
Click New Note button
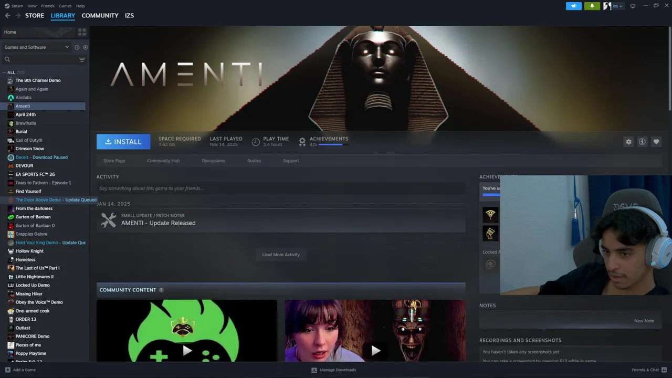pyautogui.click(x=644, y=321)
